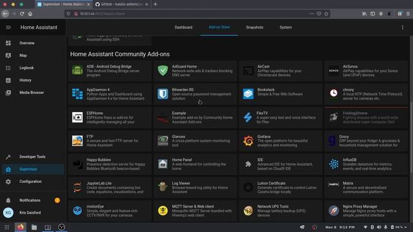Viewport: 413px width, 232px height.
Task: Open the History page
Action: point(33,80)
